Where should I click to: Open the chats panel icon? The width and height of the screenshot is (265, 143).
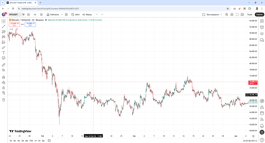pyautogui.click(x=262, y=40)
